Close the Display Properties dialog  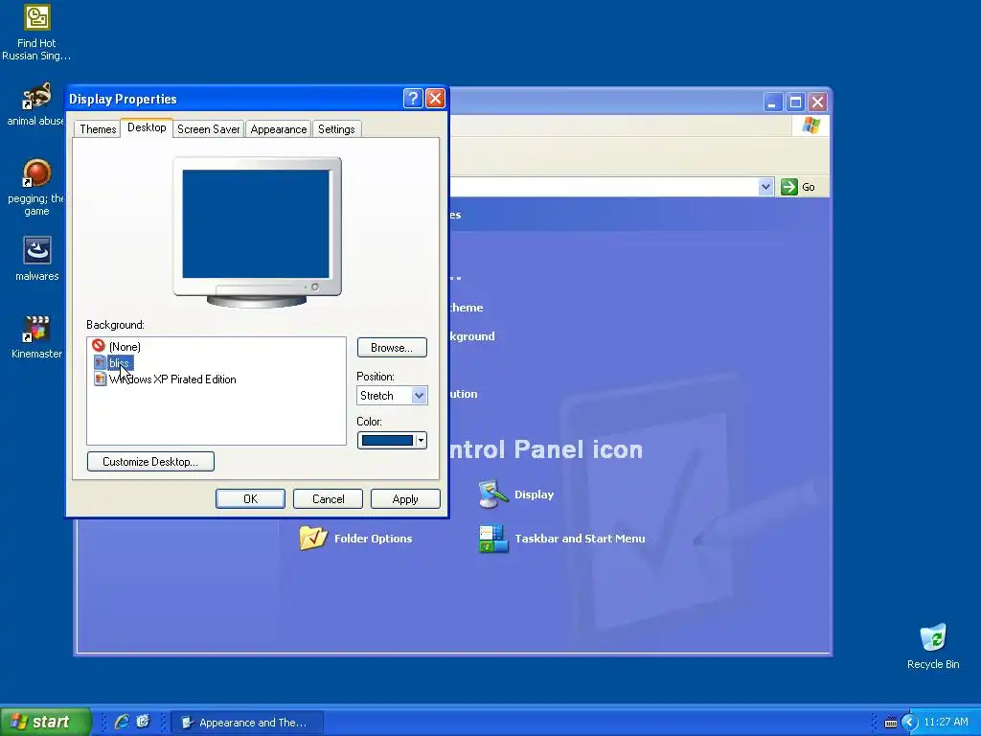click(436, 99)
